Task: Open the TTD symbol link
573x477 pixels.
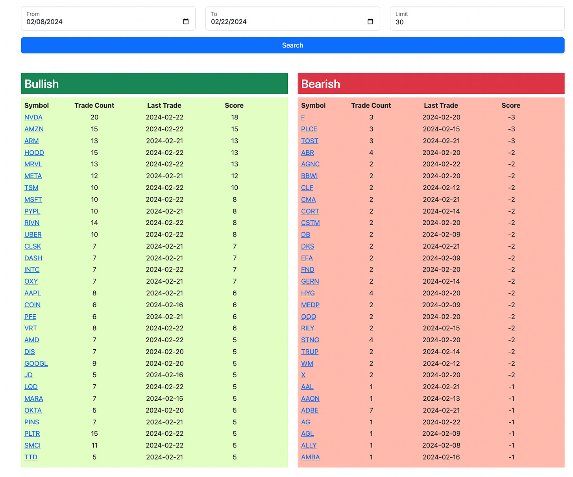Action: (x=31, y=457)
